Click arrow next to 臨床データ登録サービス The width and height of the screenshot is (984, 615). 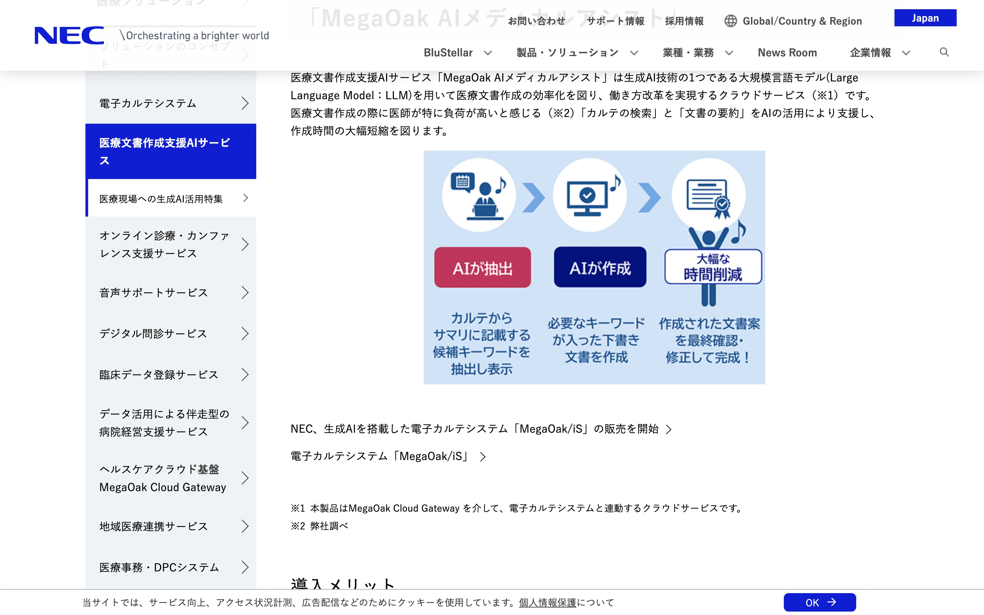click(x=245, y=374)
